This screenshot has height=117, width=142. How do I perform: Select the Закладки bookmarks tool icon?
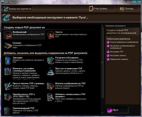tap(8, 60)
